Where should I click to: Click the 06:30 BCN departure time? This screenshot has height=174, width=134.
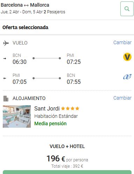20,62
